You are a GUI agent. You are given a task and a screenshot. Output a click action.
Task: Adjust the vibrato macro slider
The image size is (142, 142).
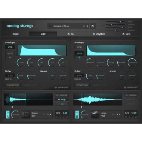tap(115, 30)
